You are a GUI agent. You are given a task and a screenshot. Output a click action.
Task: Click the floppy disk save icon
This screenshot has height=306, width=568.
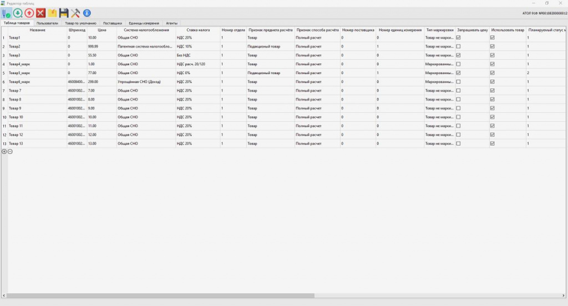64,13
